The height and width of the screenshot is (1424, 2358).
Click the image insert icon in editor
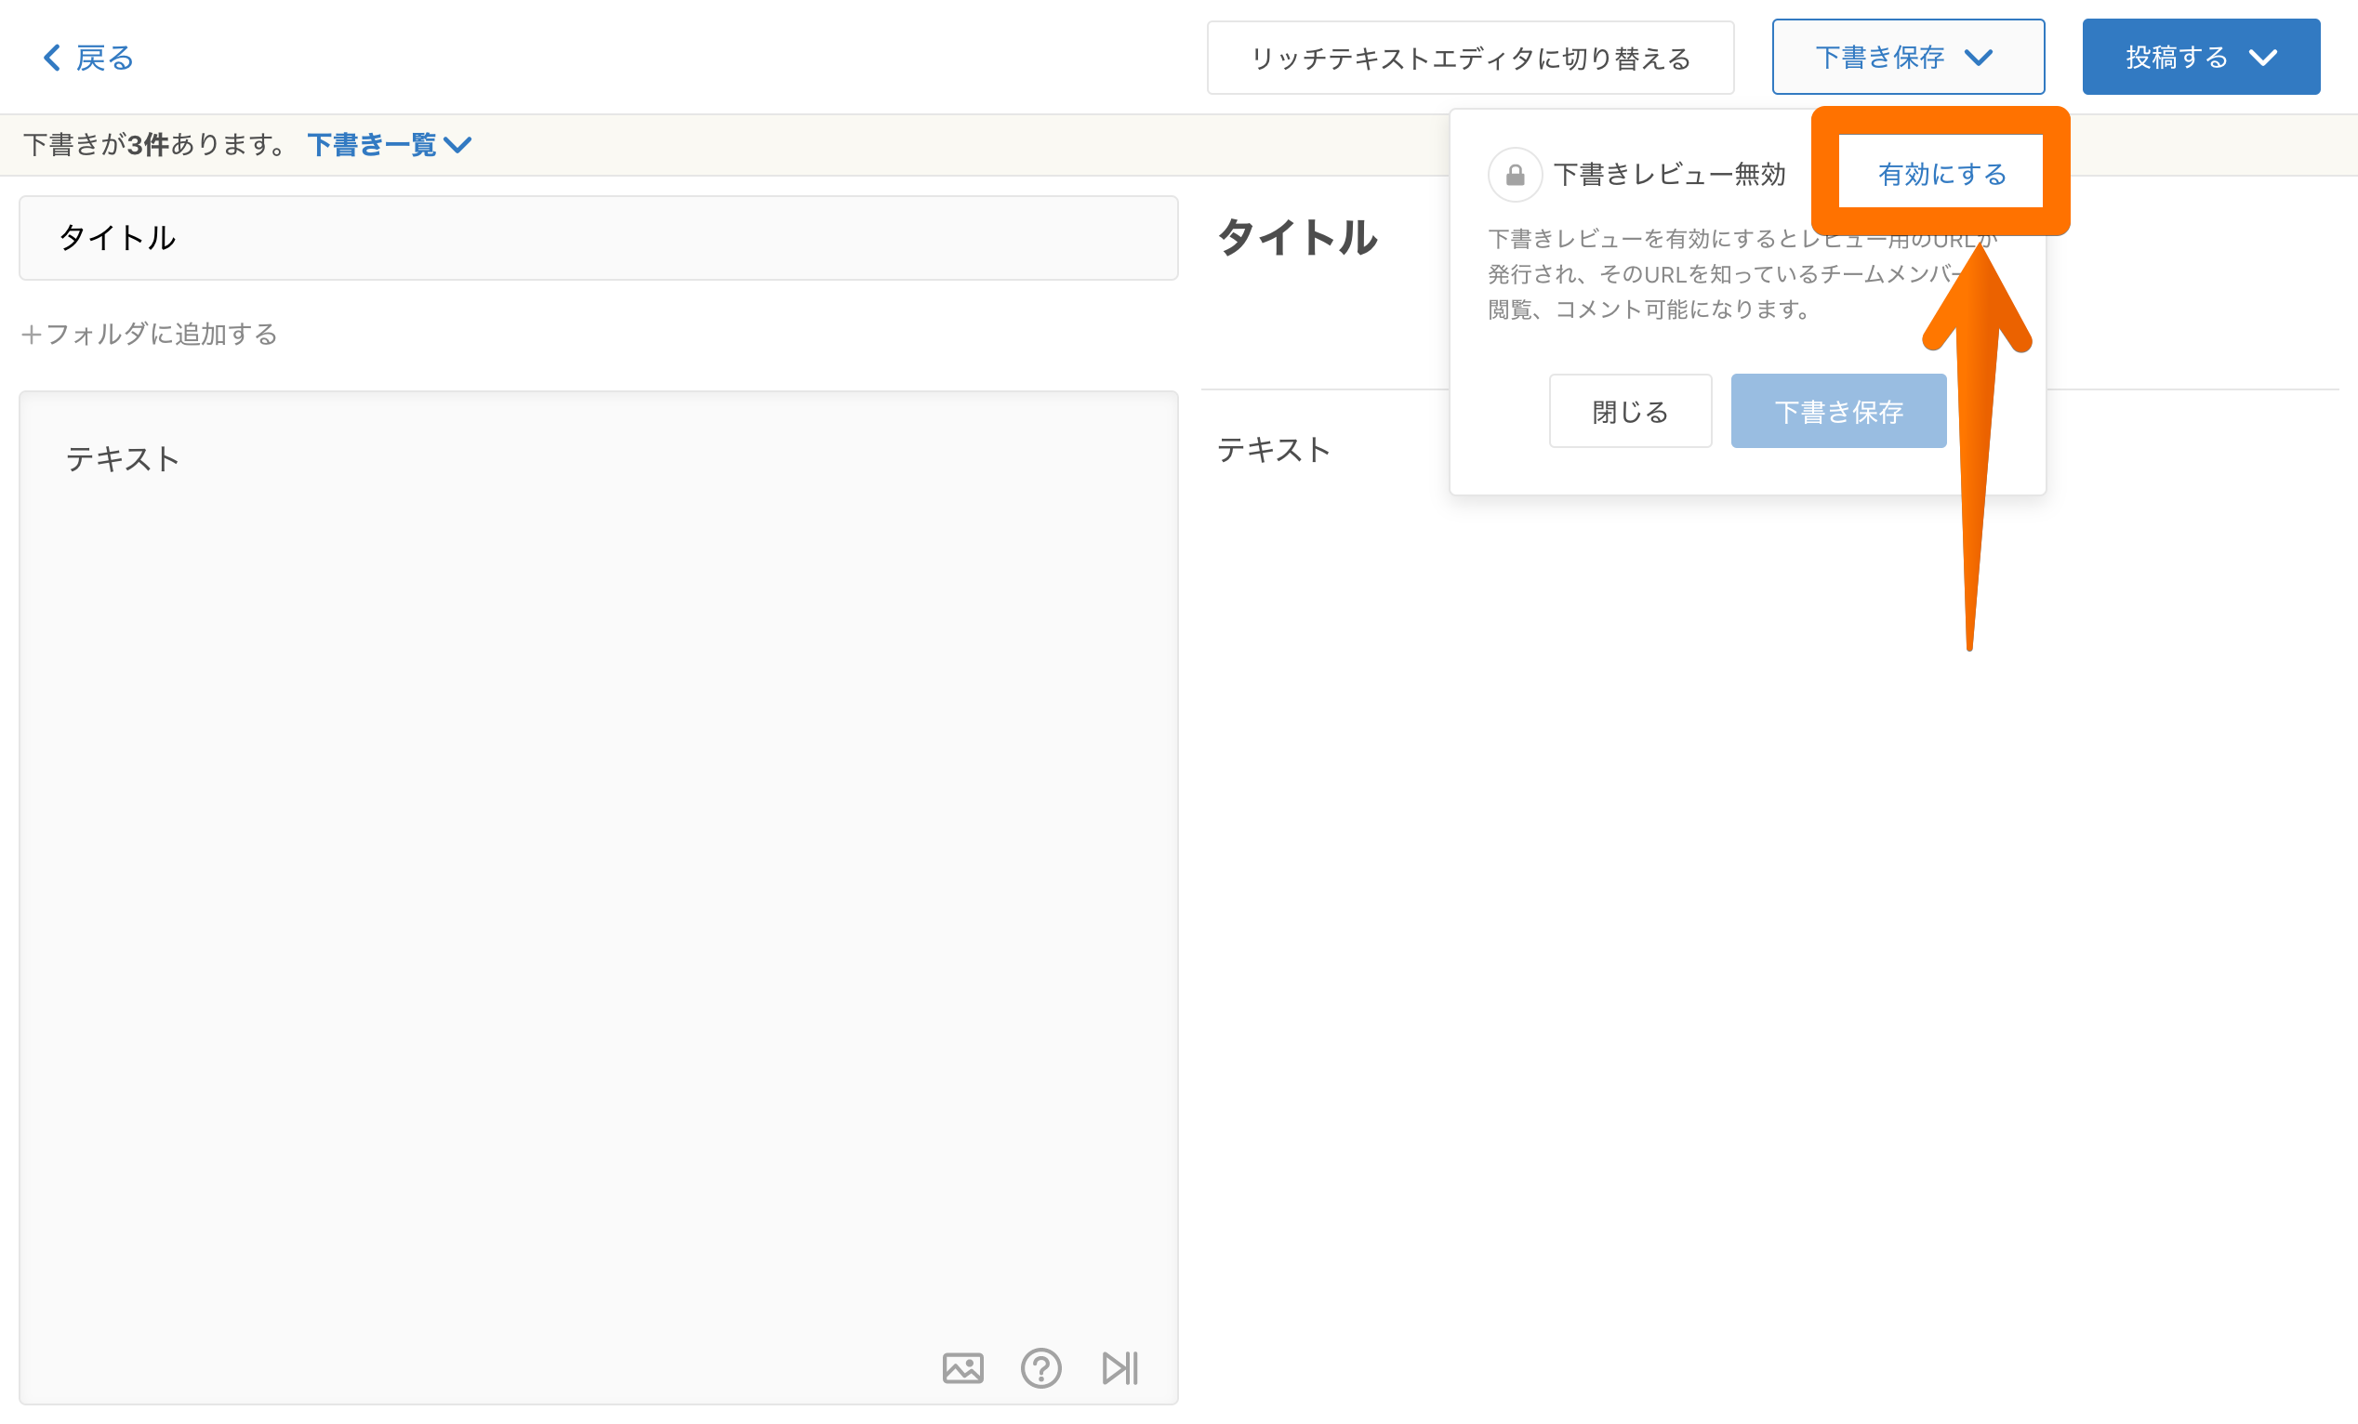click(x=961, y=1367)
